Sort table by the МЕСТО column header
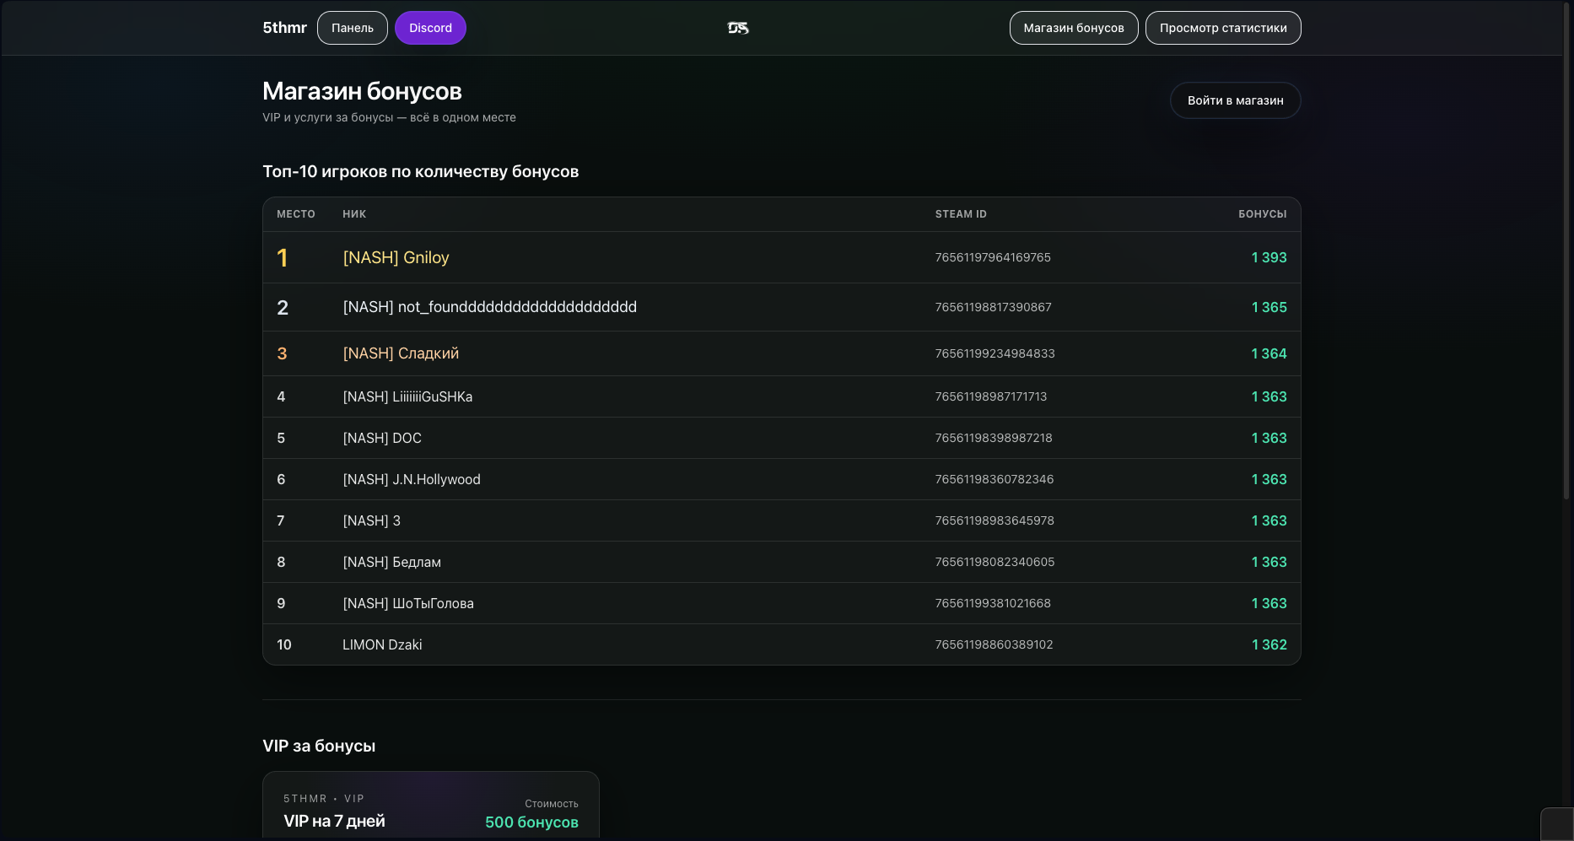Image resolution: width=1574 pixels, height=841 pixels. coord(296,214)
